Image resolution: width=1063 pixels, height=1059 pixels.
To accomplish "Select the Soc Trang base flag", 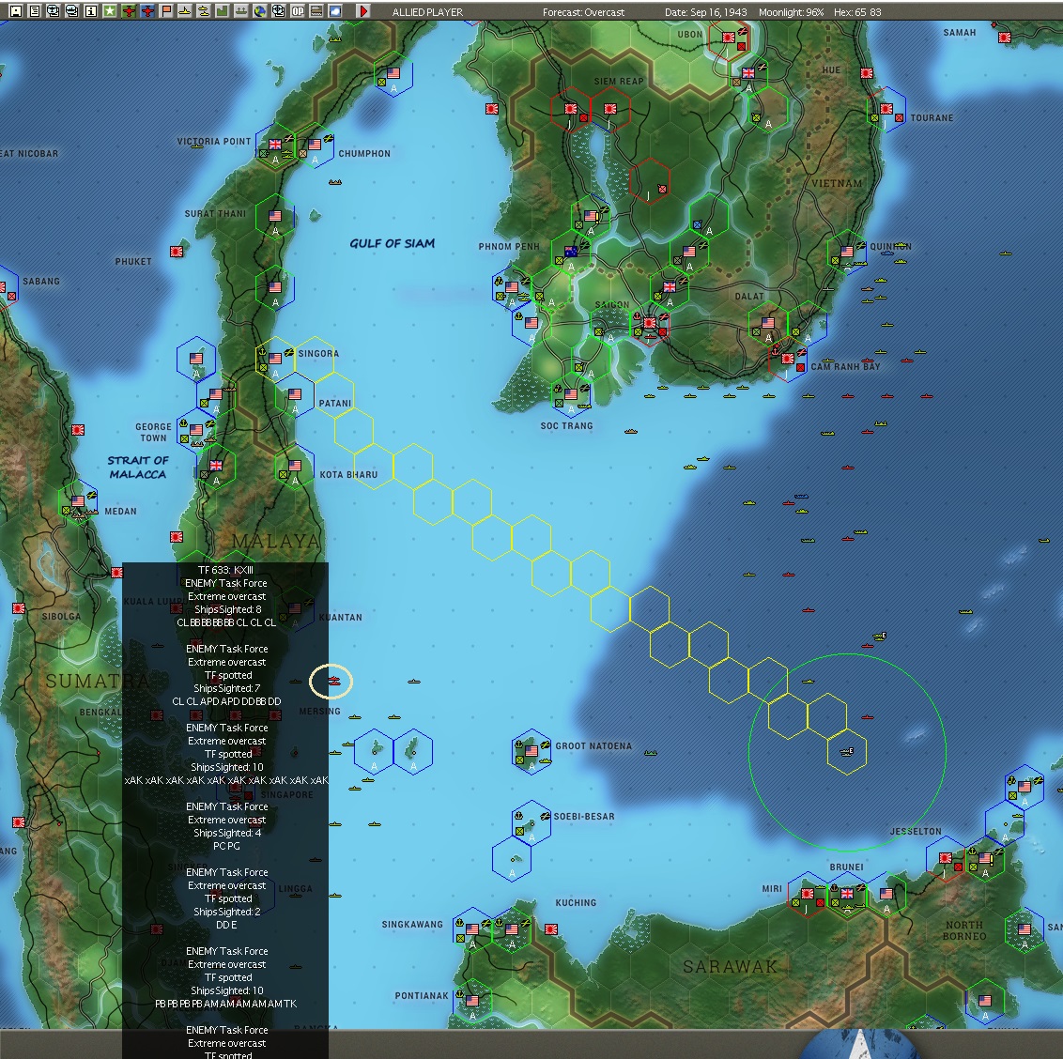I will pos(571,394).
